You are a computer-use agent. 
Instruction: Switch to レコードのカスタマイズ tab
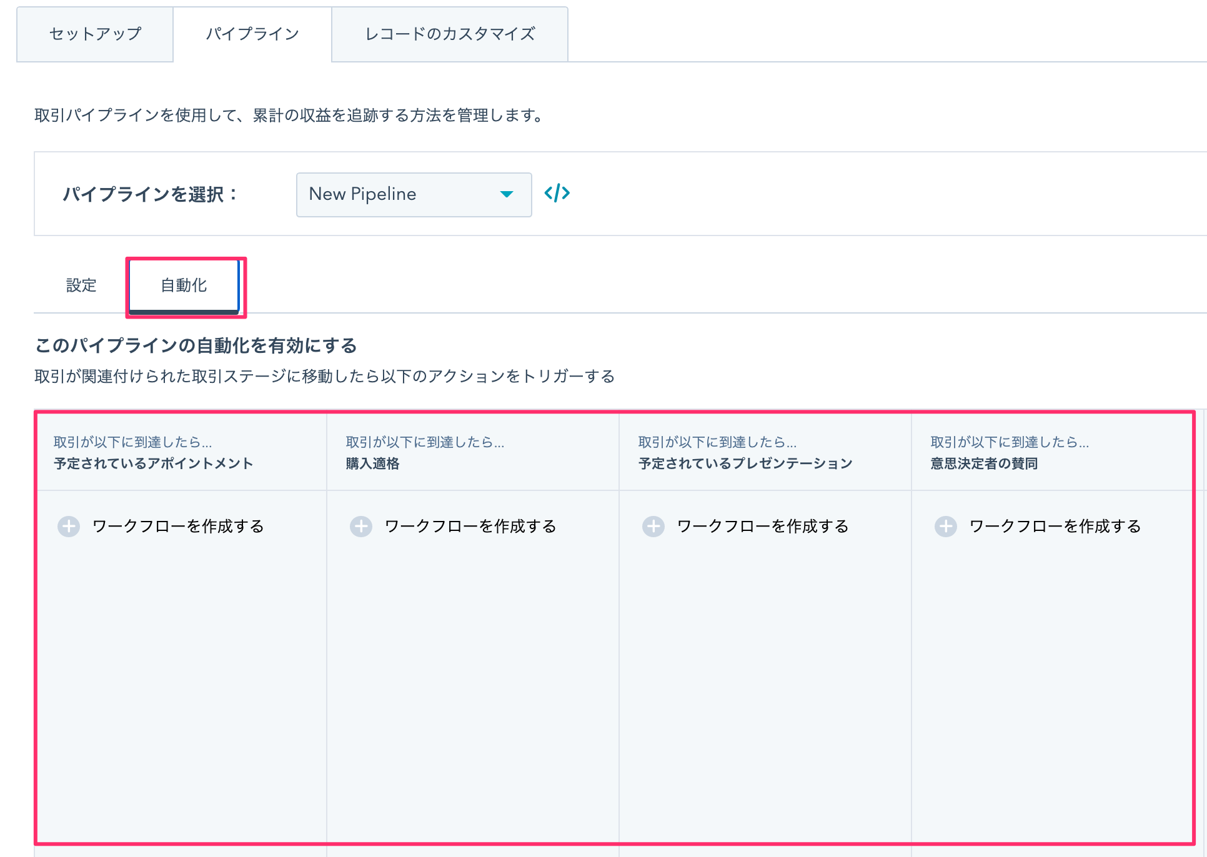pyautogui.click(x=450, y=34)
